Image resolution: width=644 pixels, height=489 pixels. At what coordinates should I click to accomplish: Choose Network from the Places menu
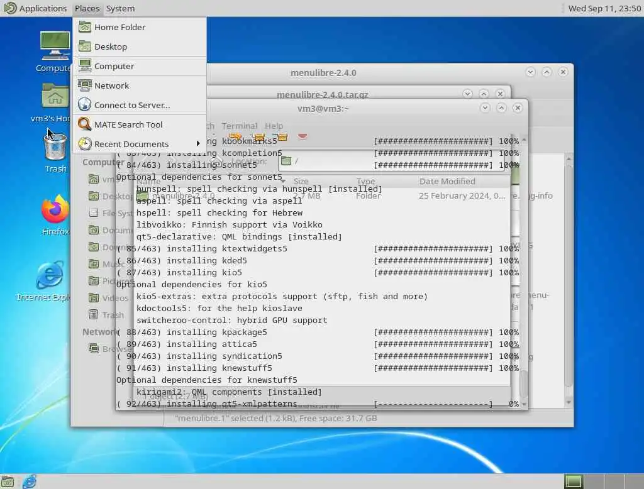tap(140, 85)
